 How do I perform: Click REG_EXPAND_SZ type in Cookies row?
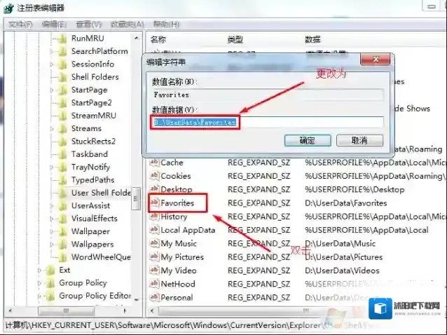(x=259, y=176)
